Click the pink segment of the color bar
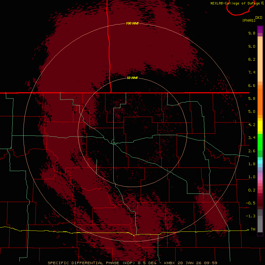Screen dimensions: 265x265 260,178
